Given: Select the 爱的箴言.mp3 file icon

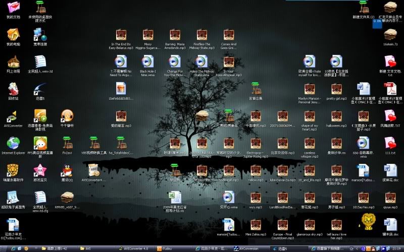Looking at the screenshot, I should tap(121, 116).
